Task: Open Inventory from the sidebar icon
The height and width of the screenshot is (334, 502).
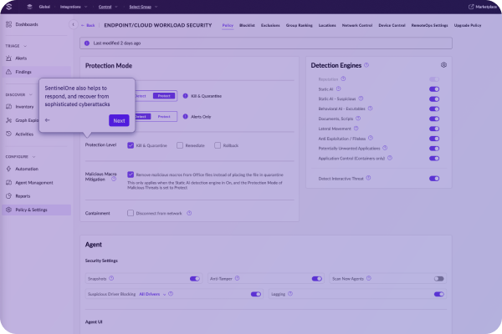Action: tap(8, 107)
